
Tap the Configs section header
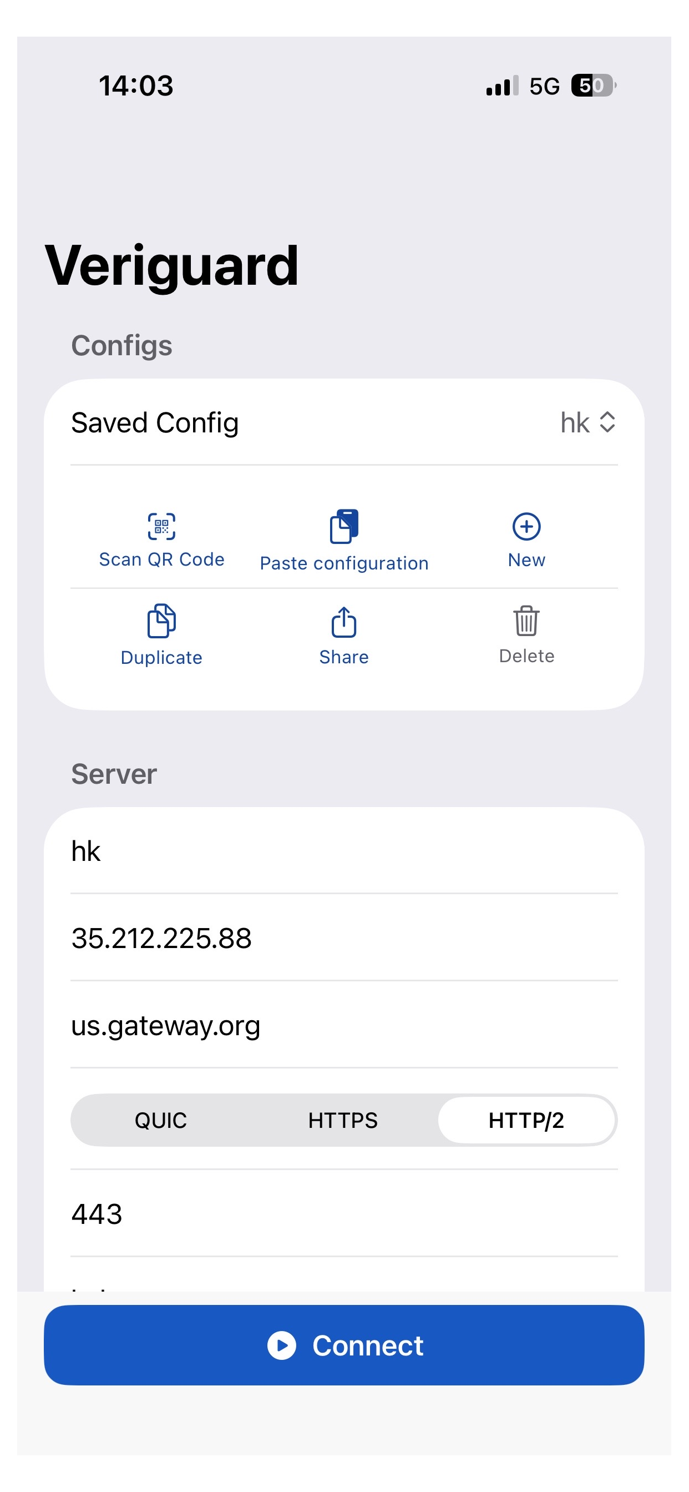pos(121,345)
